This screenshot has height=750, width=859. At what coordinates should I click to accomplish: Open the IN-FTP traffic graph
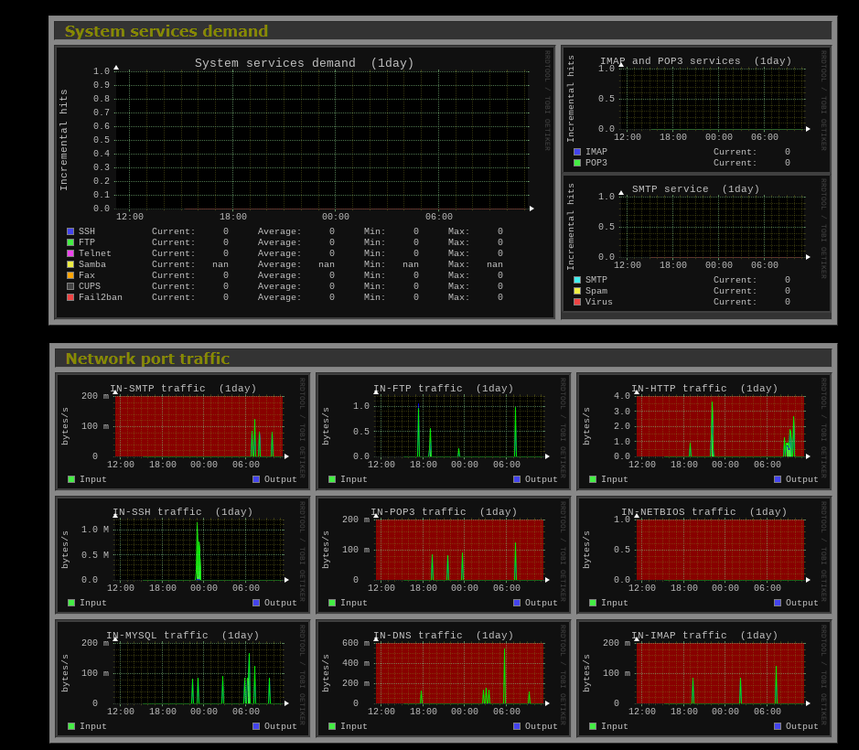(444, 426)
